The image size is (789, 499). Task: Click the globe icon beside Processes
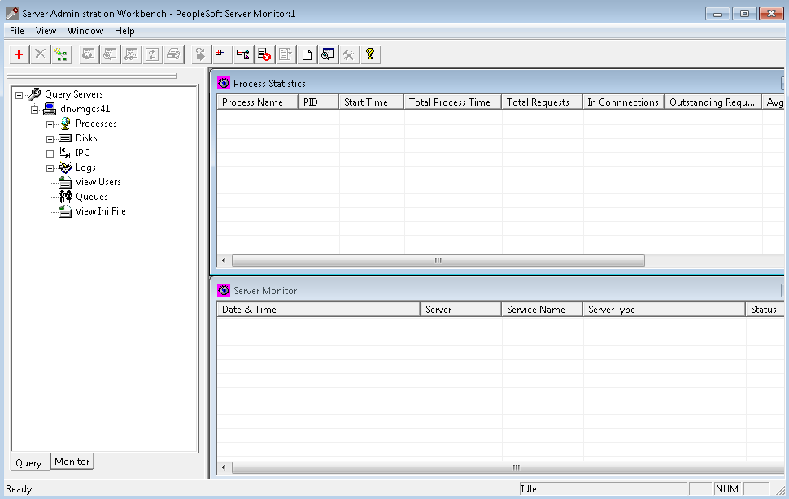click(65, 124)
